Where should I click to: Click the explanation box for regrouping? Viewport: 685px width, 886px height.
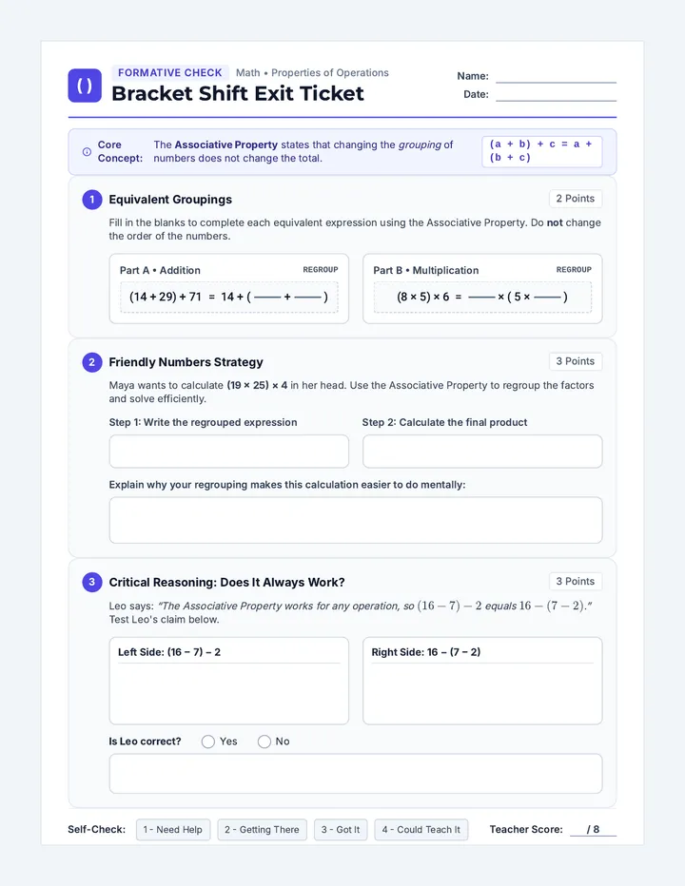click(x=356, y=520)
